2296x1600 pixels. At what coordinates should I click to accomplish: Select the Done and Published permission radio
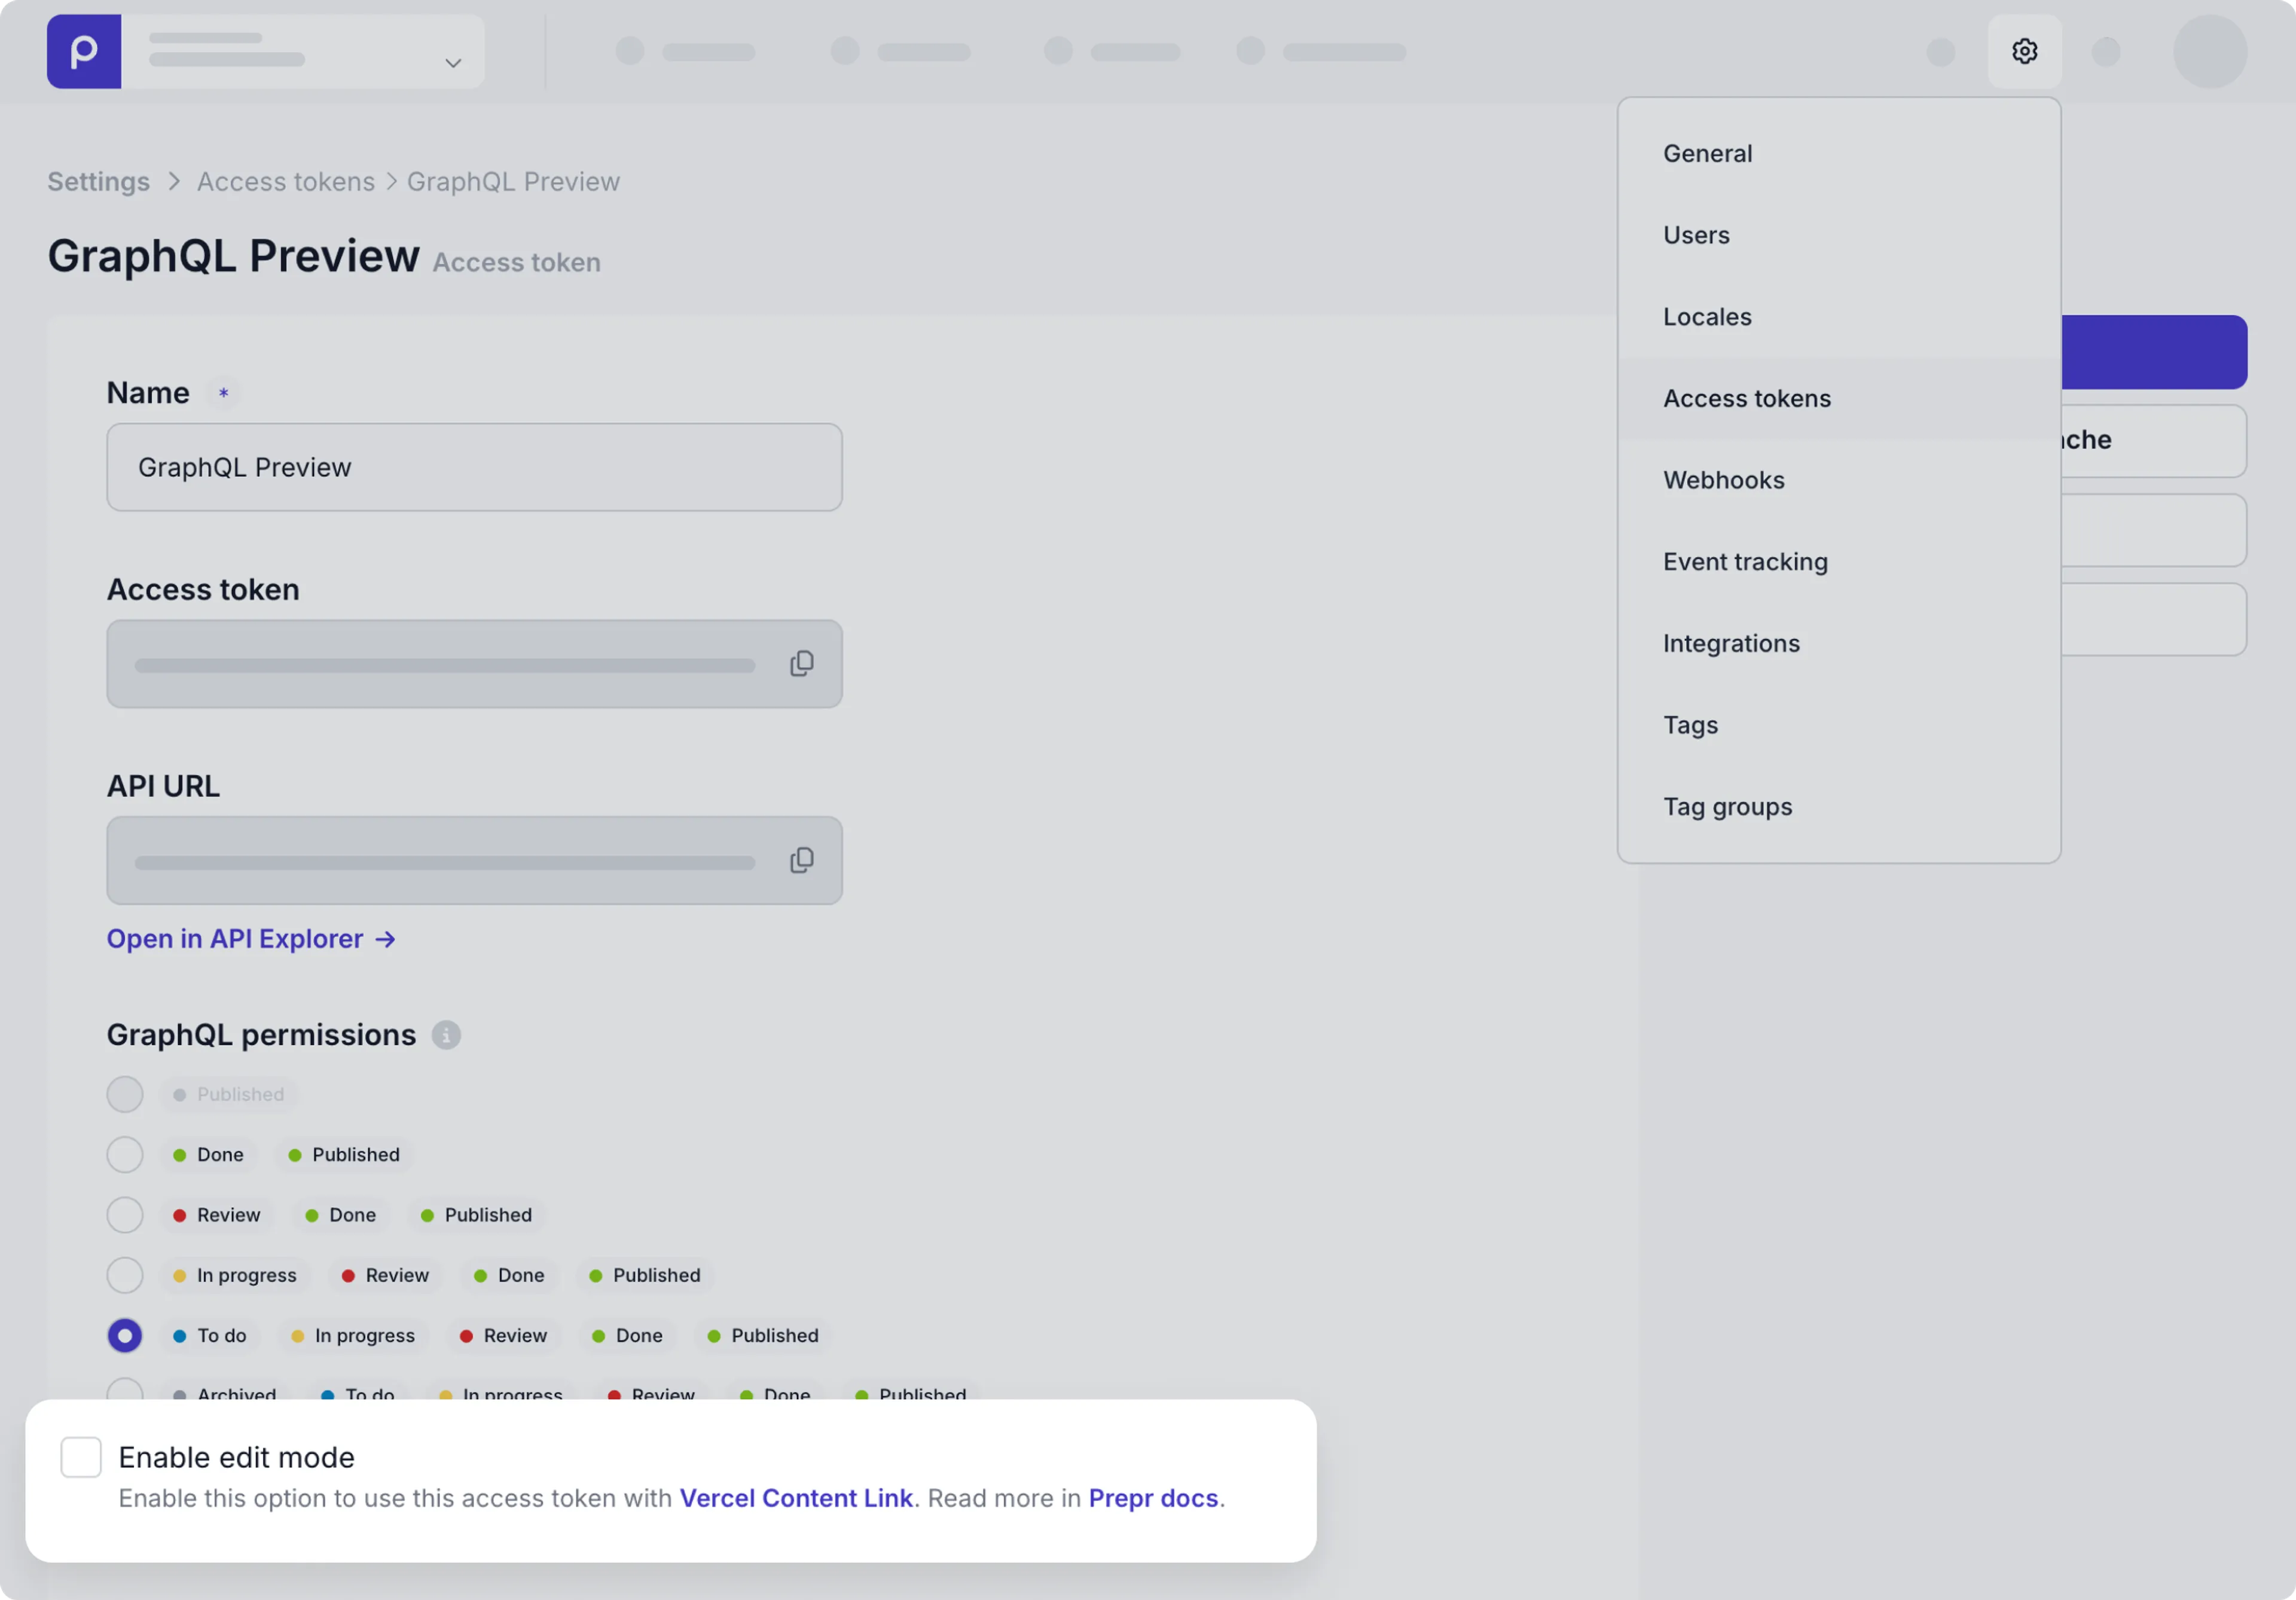tap(125, 1155)
